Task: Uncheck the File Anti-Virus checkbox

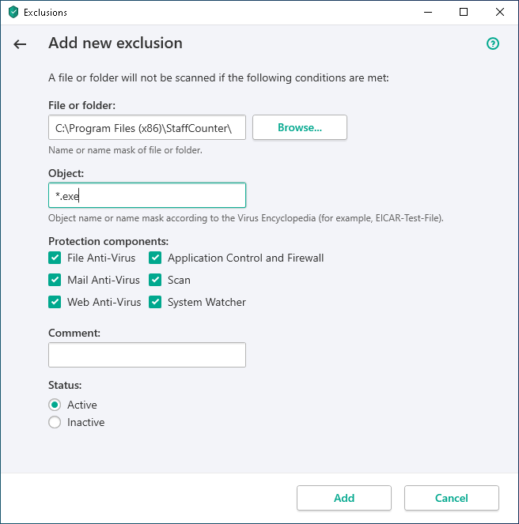Action: point(55,258)
